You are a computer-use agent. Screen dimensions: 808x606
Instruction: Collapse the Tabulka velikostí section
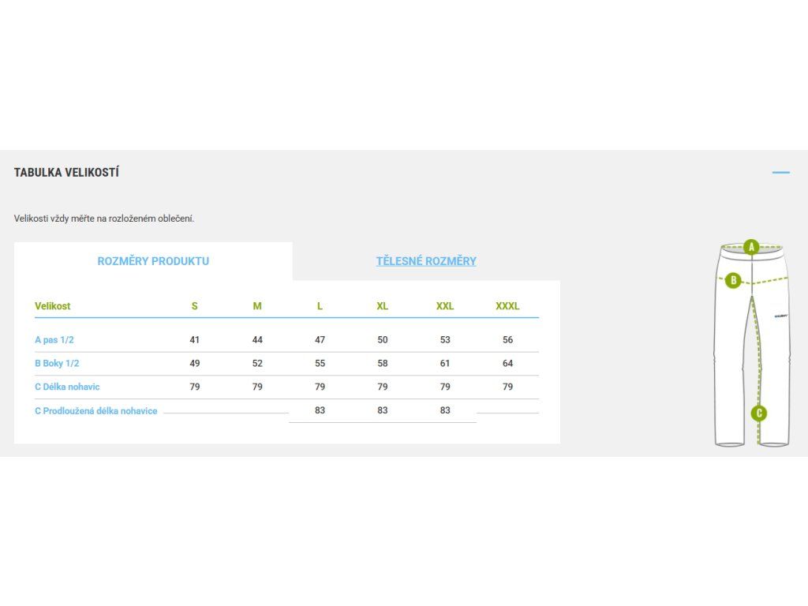pyautogui.click(x=780, y=172)
